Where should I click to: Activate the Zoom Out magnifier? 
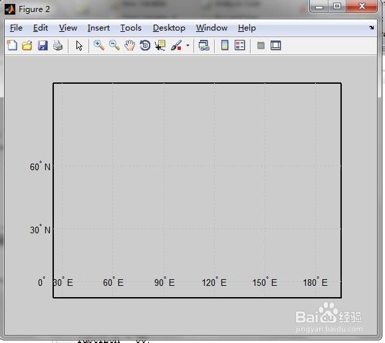click(114, 45)
